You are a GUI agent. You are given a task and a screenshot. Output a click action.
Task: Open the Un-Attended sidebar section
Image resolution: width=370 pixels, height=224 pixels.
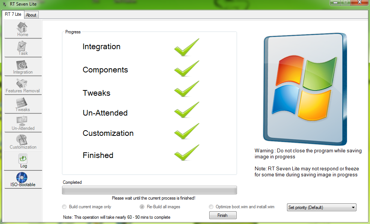pyautogui.click(x=23, y=123)
